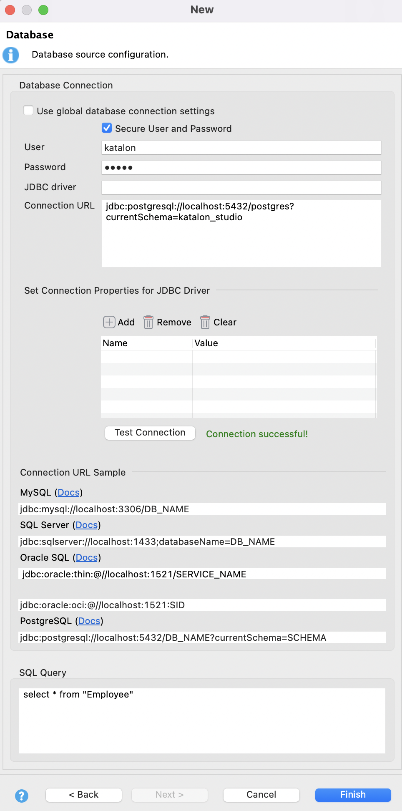The height and width of the screenshot is (811, 402).
Task: Open the SQL Server Docs link
Action: pos(86,525)
